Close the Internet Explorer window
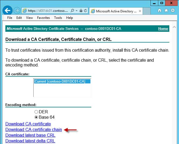The image size is (179, 144). click(x=171, y=3)
